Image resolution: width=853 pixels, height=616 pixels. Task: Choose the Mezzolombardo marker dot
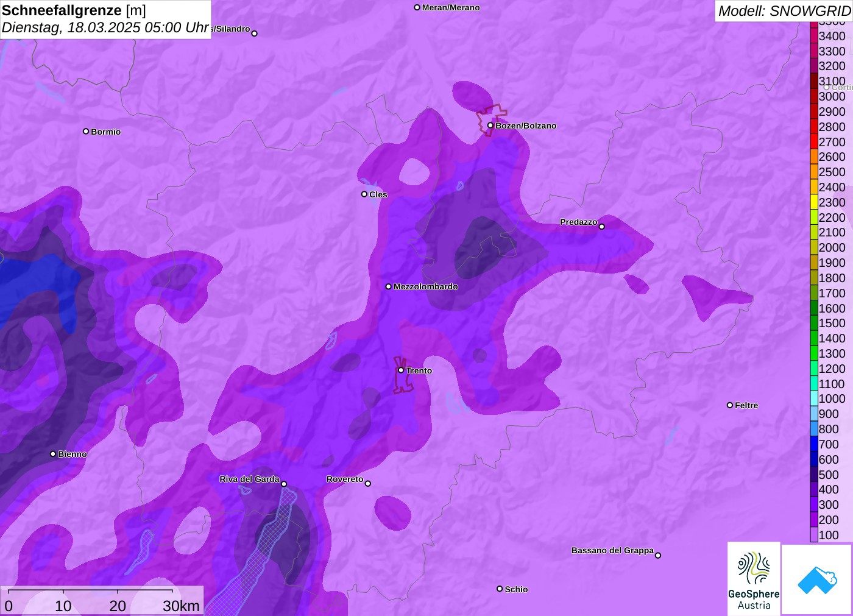(x=388, y=286)
